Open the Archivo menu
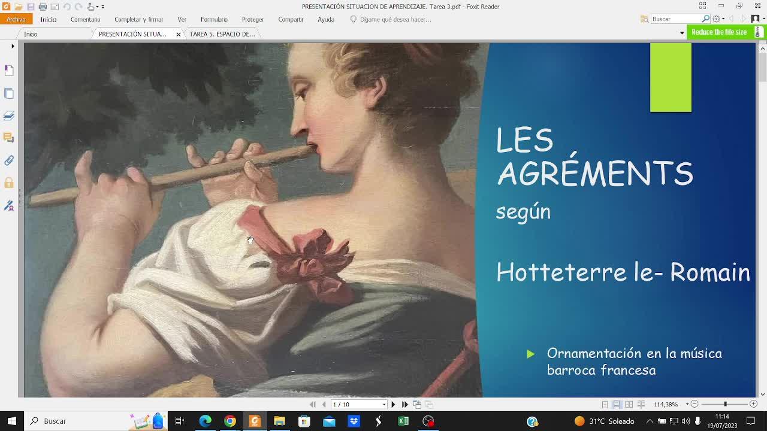 point(16,19)
